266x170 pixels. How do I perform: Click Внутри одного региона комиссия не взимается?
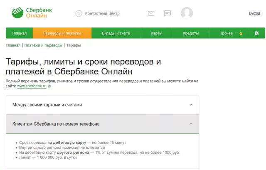pyautogui.click(x=62, y=148)
